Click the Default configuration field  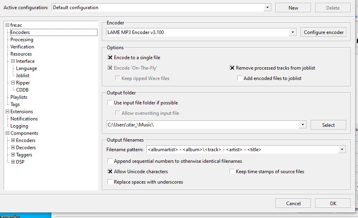point(158,8)
